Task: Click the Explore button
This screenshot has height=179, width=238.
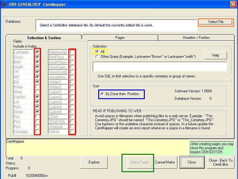Action: click(94, 162)
